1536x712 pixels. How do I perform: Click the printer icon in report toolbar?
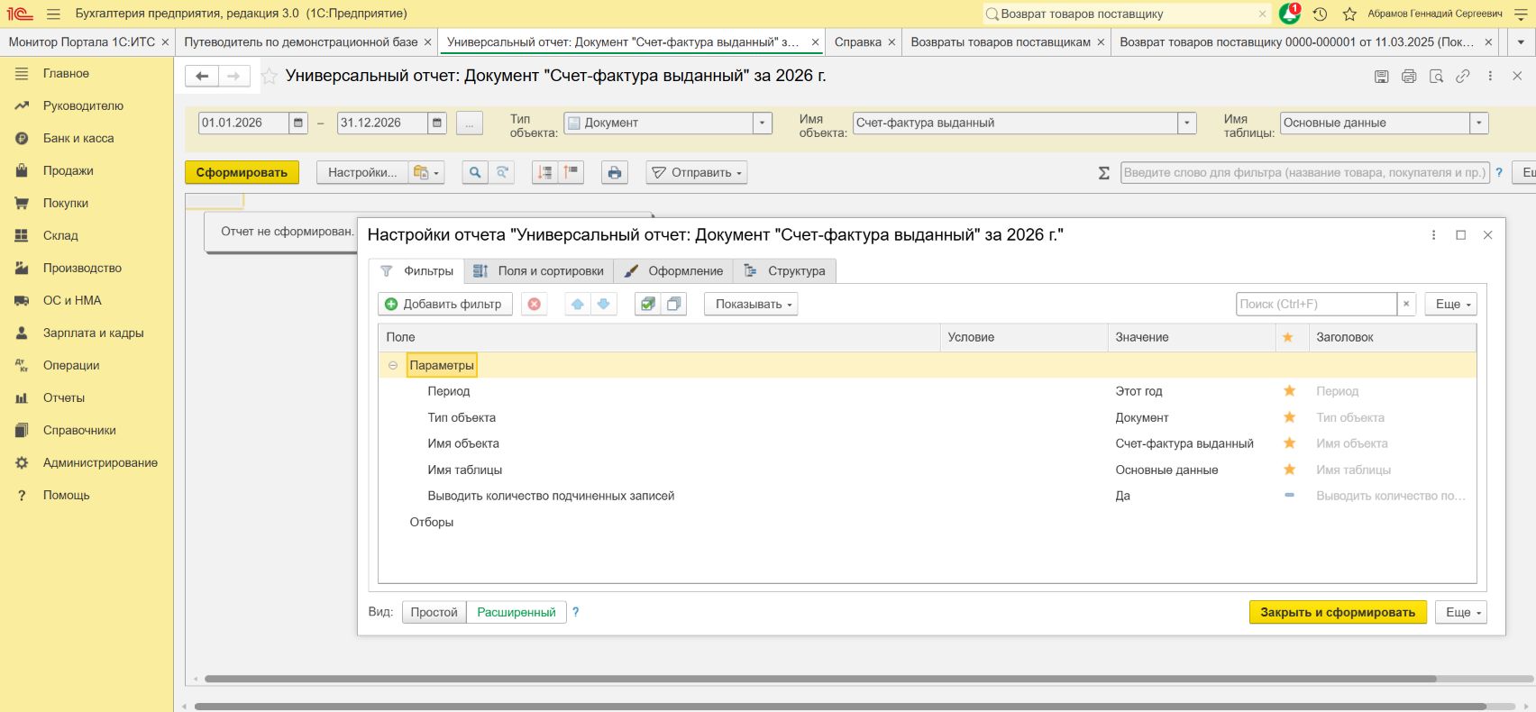point(615,172)
